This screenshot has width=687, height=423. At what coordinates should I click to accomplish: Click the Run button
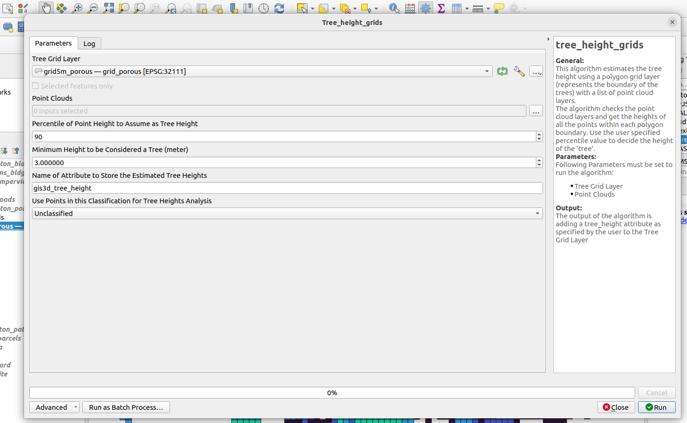coord(656,407)
